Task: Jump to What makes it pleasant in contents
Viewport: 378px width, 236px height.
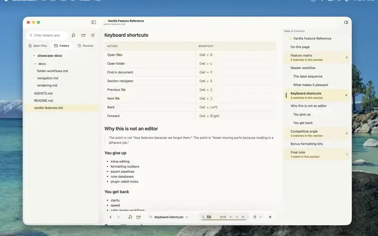Action: click(310, 85)
